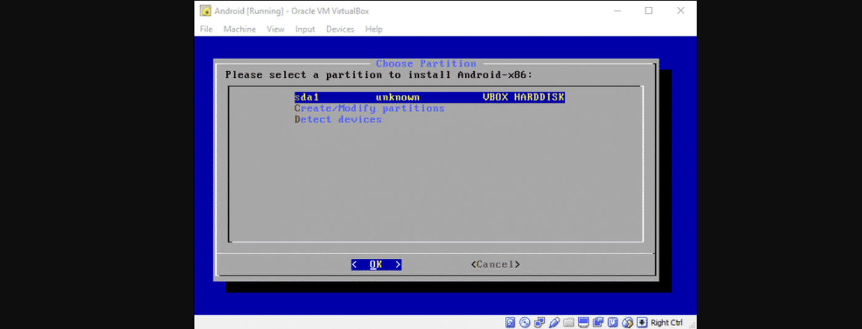Click the grayed shared folders status icon
Viewport: 862px width, 329px height.
tap(569, 322)
